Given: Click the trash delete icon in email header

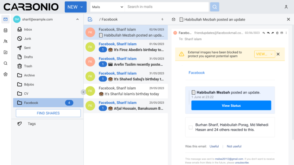Looking at the screenshot, I should pos(277,33).
